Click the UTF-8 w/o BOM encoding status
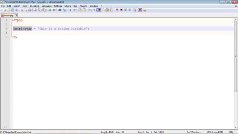The image size is (238, 134). click(215, 132)
